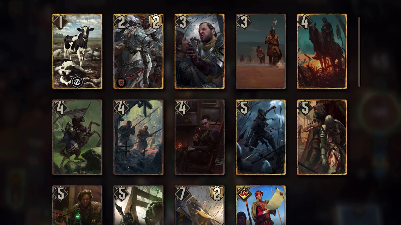Viewport: 401px width, 225px height.
Task: Click the power 4 badge on the dark rider card
Action: point(305,22)
